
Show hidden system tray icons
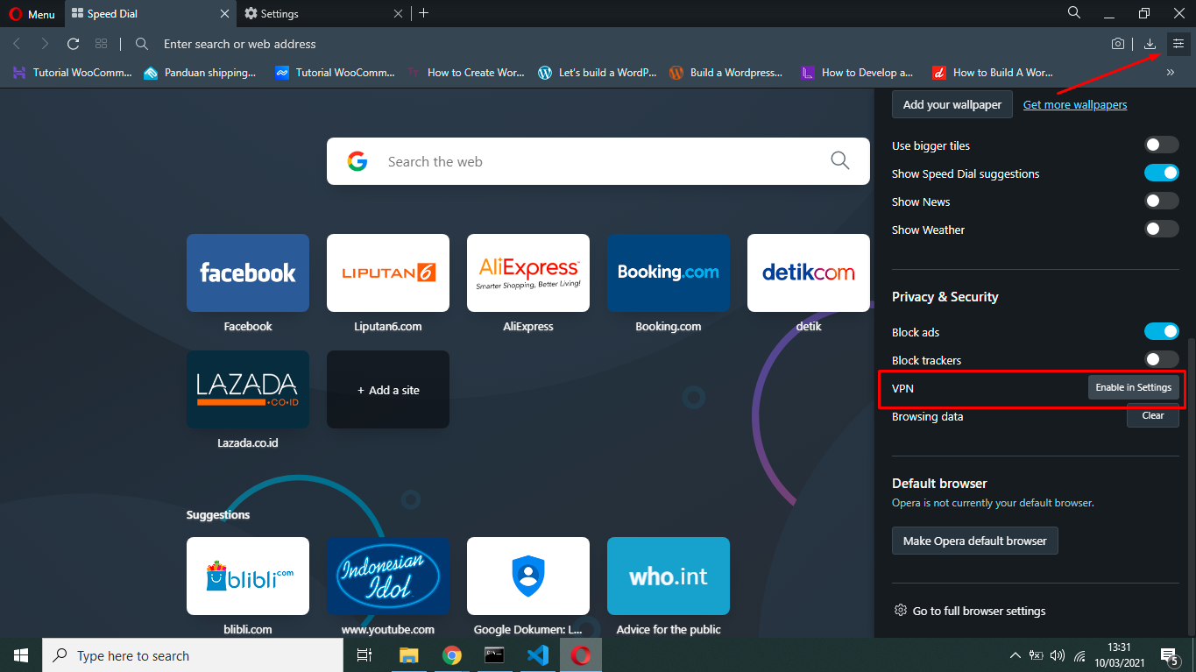click(1015, 655)
